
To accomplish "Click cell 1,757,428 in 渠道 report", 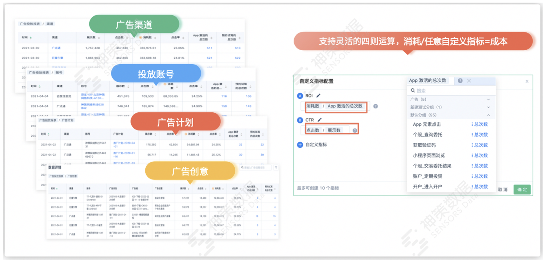I will 93,48.
